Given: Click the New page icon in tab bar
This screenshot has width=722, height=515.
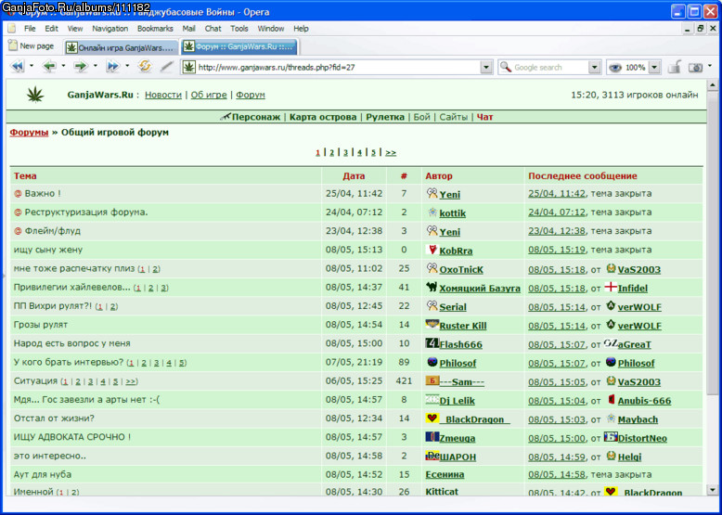Looking at the screenshot, I should tap(13, 45).
